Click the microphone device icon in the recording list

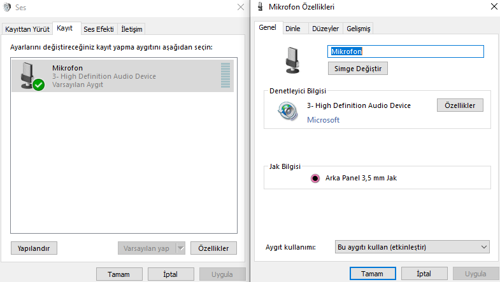[29, 76]
